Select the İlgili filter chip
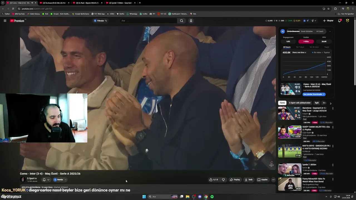Image resolution: width=356 pixels, height=200 pixels. [317, 103]
